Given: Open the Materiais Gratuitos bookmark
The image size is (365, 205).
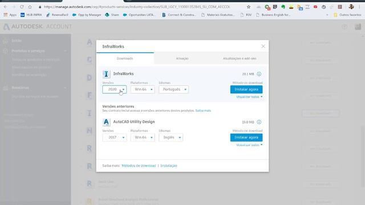Looking at the screenshot, I should click(218, 15).
